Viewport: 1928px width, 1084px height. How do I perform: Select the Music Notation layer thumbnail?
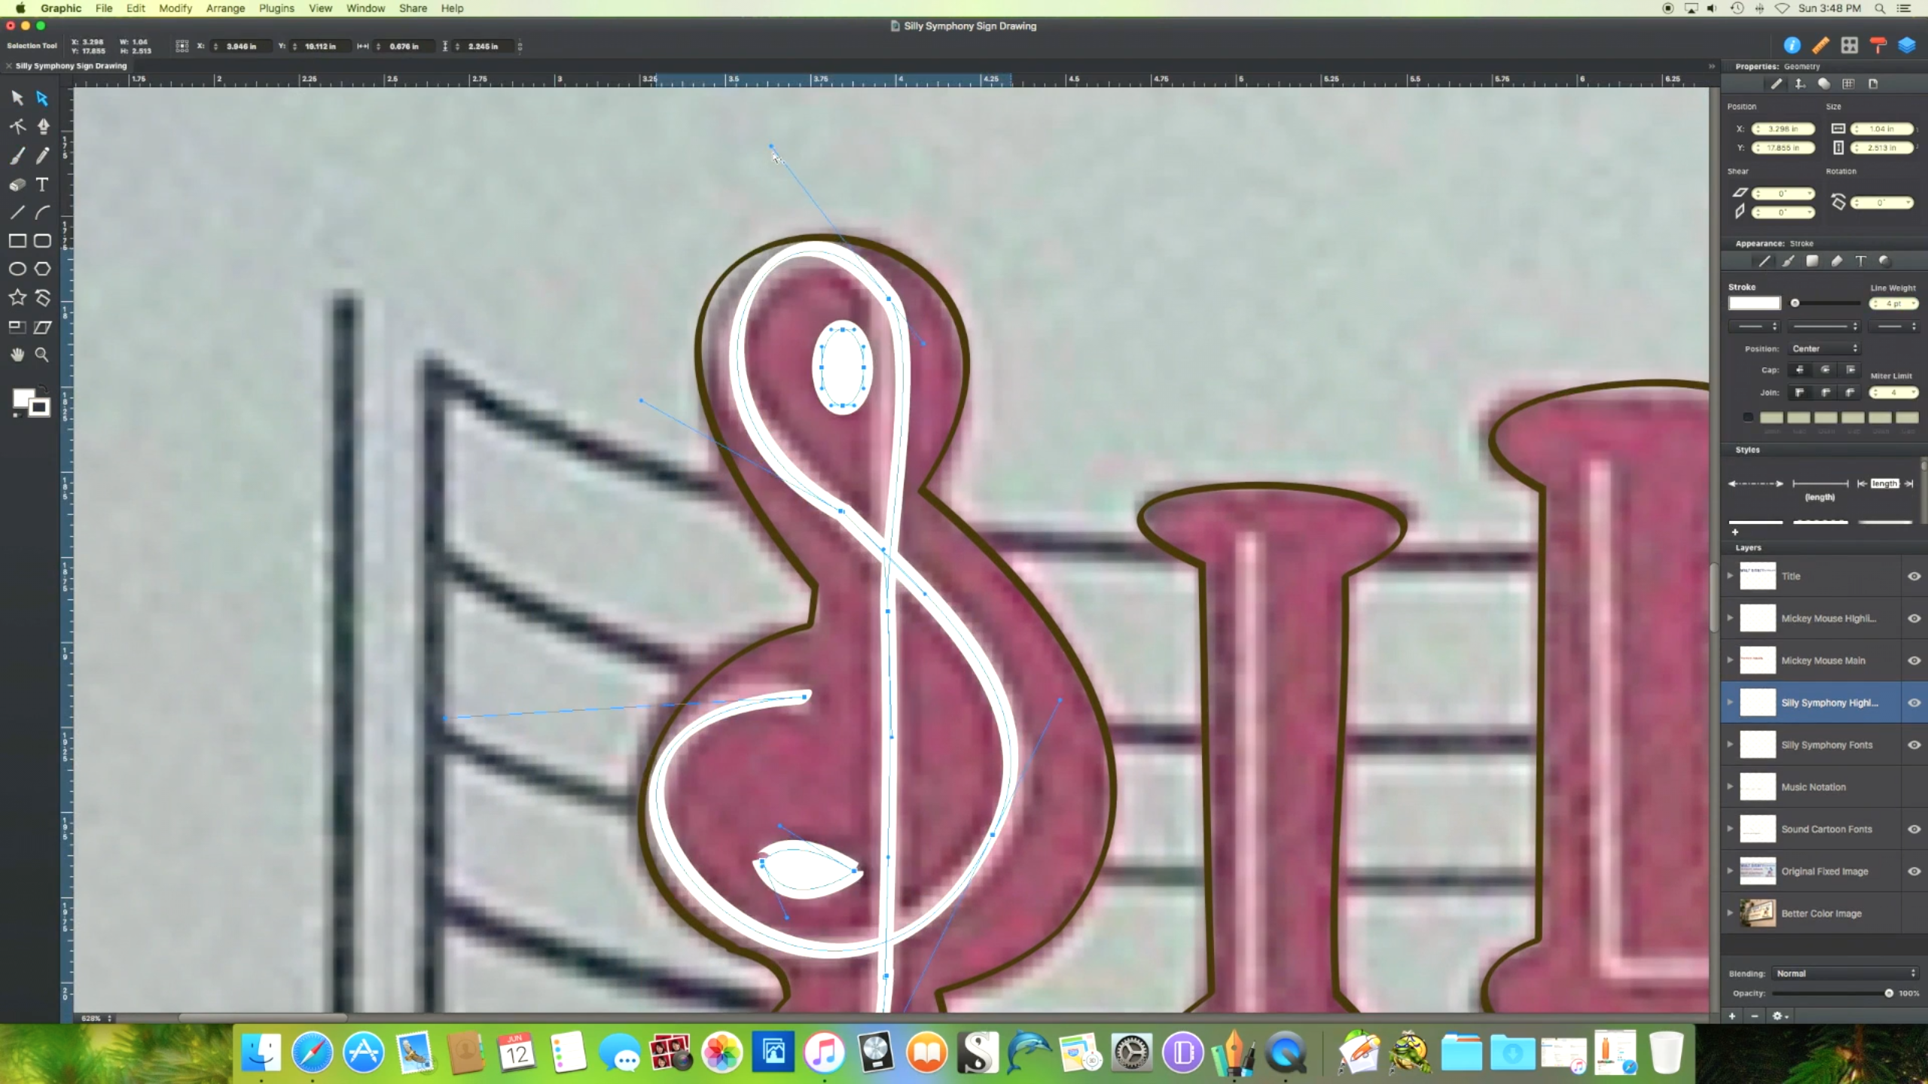pyautogui.click(x=1757, y=787)
